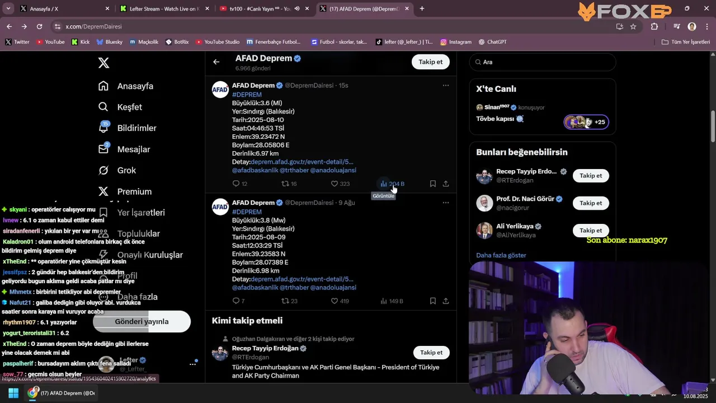
Task: Follow Prof. Dr. Naci Görür
Action: 591,203
